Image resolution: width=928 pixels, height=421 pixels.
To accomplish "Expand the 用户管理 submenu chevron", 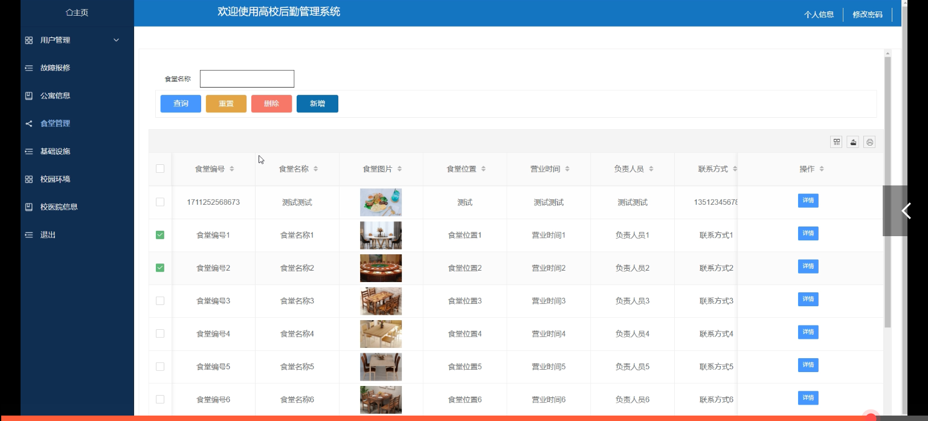I will [x=117, y=40].
